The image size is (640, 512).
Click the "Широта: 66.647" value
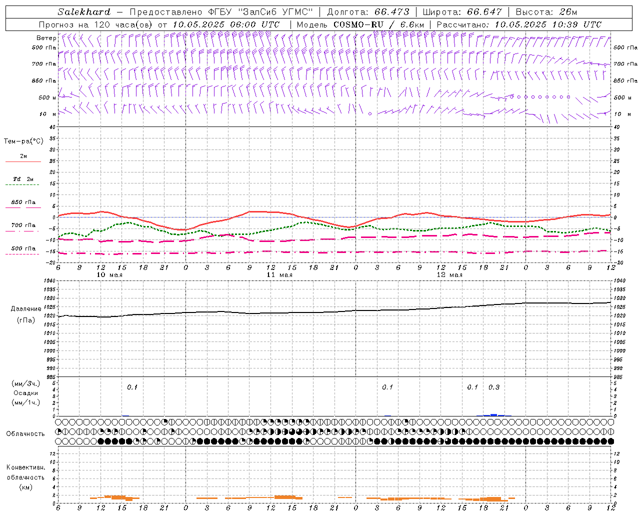coord(462,12)
